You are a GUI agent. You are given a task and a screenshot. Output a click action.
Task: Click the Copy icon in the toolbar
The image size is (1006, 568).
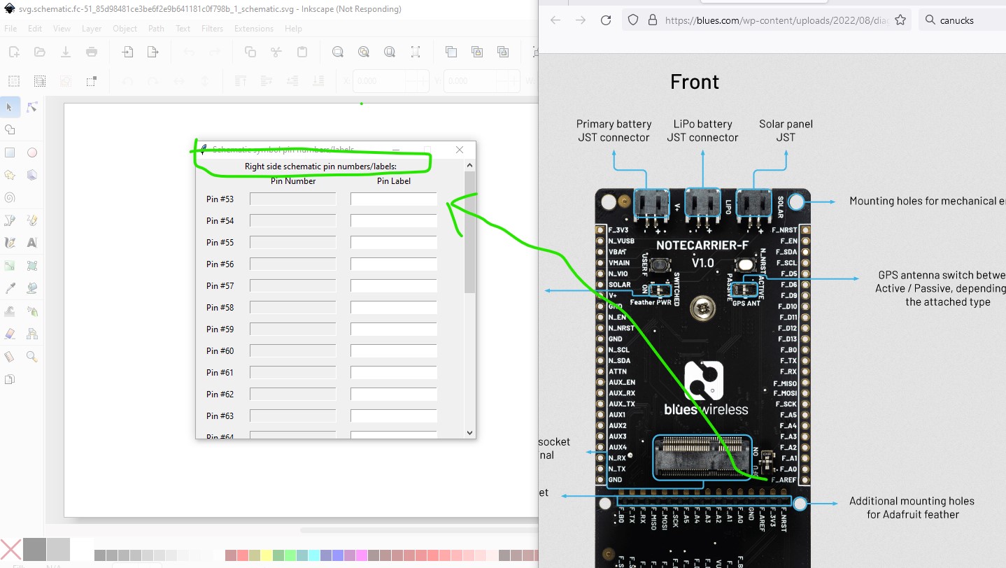tap(250, 52)
